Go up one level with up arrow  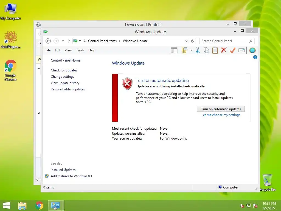(x=69, y=41)
